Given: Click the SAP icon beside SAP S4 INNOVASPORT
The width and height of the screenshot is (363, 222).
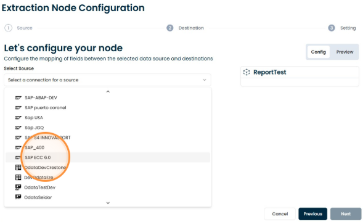Looking at the screenshot, I should coord(18,138).
